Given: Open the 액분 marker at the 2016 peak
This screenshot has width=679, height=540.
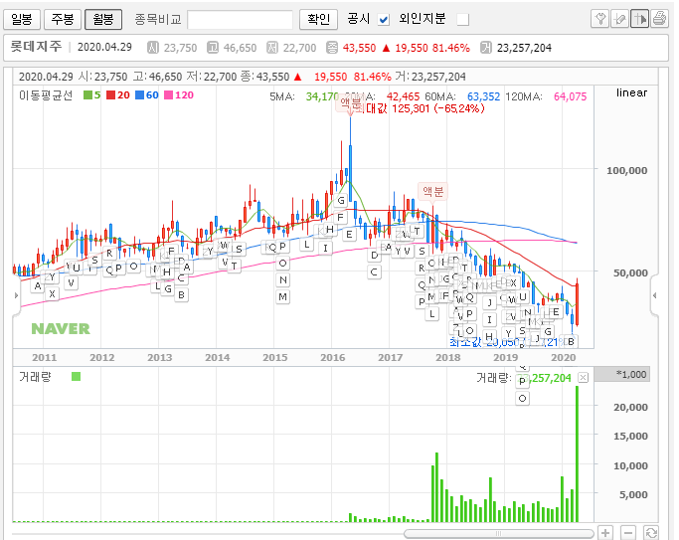Looking at the screenshot, I should (x=350, y=103).
